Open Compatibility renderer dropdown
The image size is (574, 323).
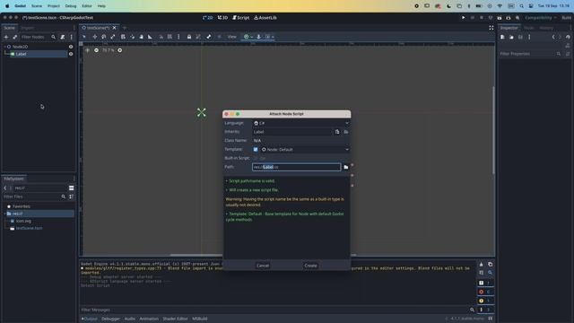[x=541, y=18]
